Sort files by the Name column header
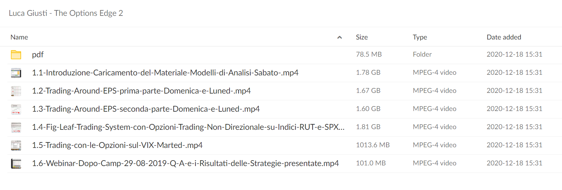The width and height of the screenshot is (562, 190). [x=19, y=37]
